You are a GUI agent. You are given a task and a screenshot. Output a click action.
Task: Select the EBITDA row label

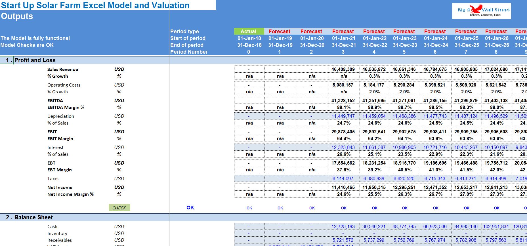pos(55,100)
